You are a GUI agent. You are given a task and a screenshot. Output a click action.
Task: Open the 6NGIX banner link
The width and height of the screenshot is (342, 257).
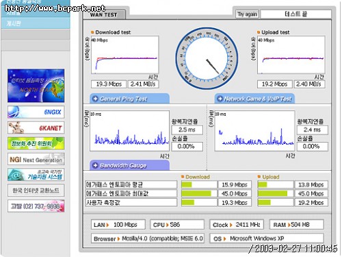coord(36,112)
